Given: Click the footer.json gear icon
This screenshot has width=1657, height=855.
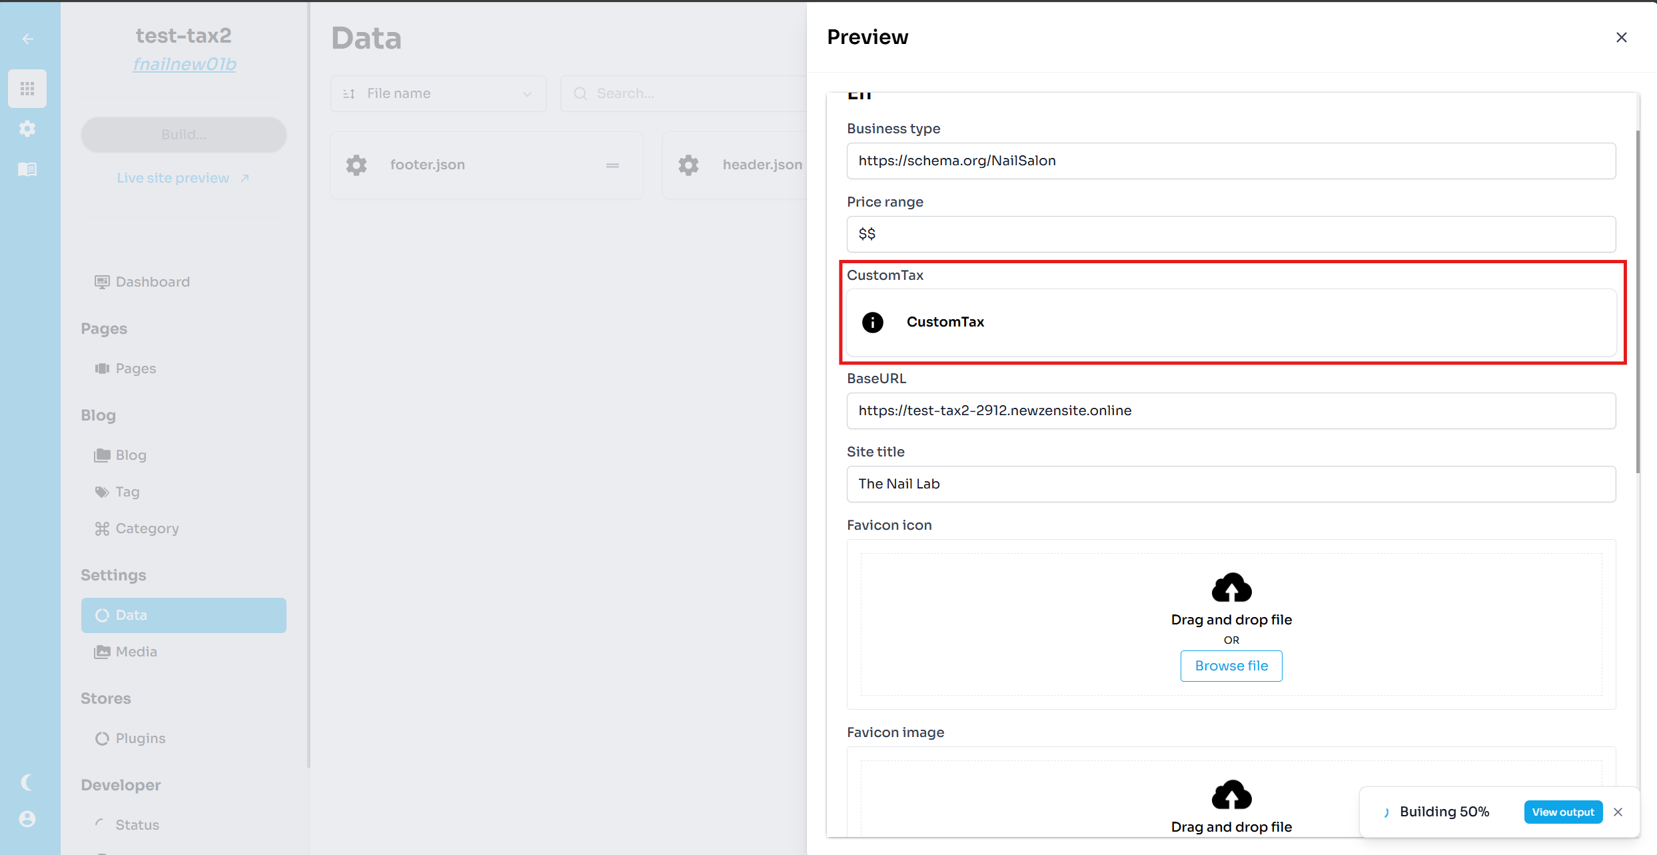Looking at the screenshot, I should (356, 165).
